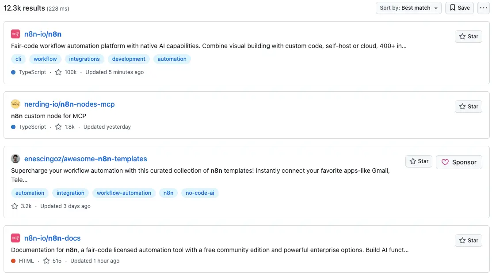The image size is (492, 275).
Task: Click the n8n-io organization avatar icon
Action: click(x=15, y=34)
